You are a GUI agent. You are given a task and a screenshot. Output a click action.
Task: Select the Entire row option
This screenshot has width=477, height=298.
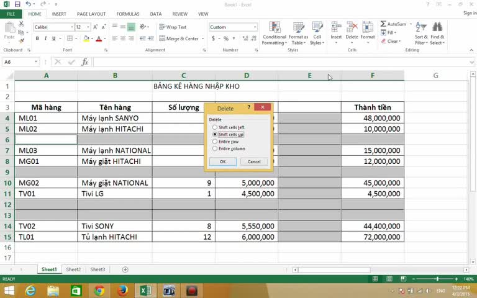point(225,142)
